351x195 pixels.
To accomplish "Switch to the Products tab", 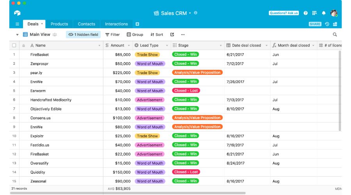I will pyautogui.click(x=59, y=24).
